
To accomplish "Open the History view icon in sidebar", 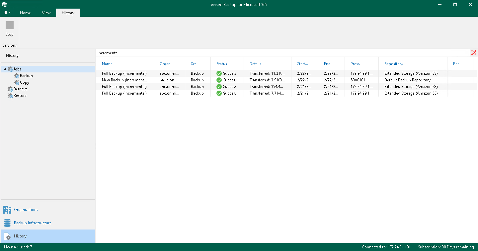I will pyautogui.click(x=7, y=236).
